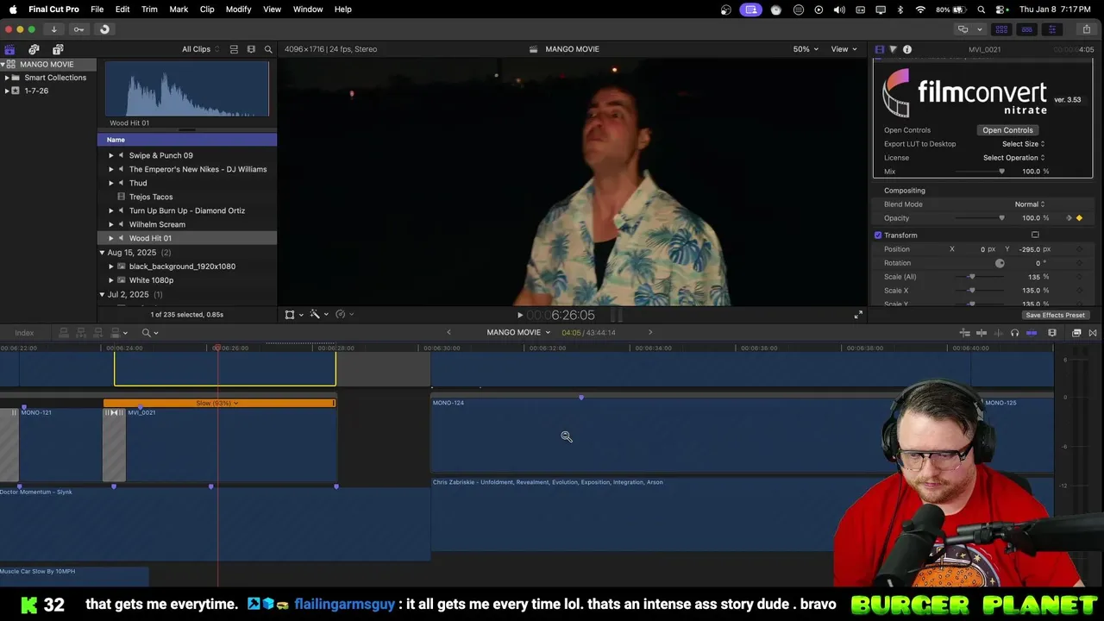Open the Mark menu
1104x621 pixels.
click(179, 9)
